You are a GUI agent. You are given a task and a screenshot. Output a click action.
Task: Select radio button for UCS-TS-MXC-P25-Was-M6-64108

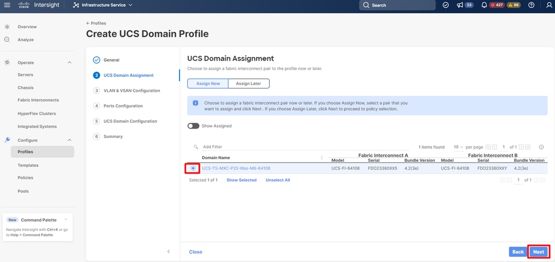click(x=193, y=169)
